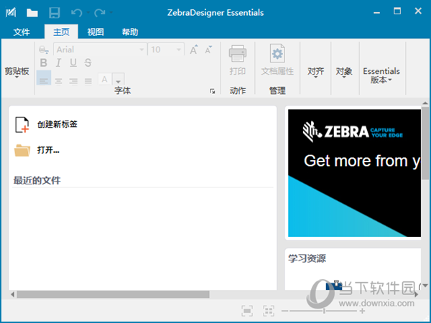Click the 最近的文件 heading
Viewport: 431px width, 323px height.
pos(37,180)
